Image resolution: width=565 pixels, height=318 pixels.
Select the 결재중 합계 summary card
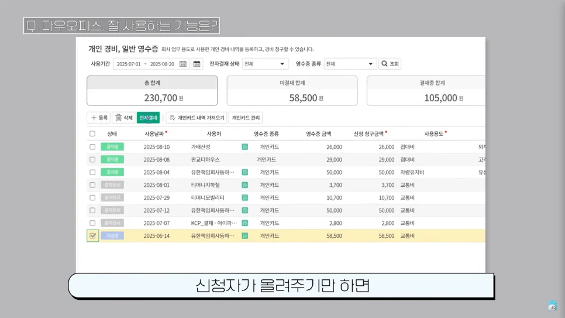pyautogui.click(x=426, y=91)
